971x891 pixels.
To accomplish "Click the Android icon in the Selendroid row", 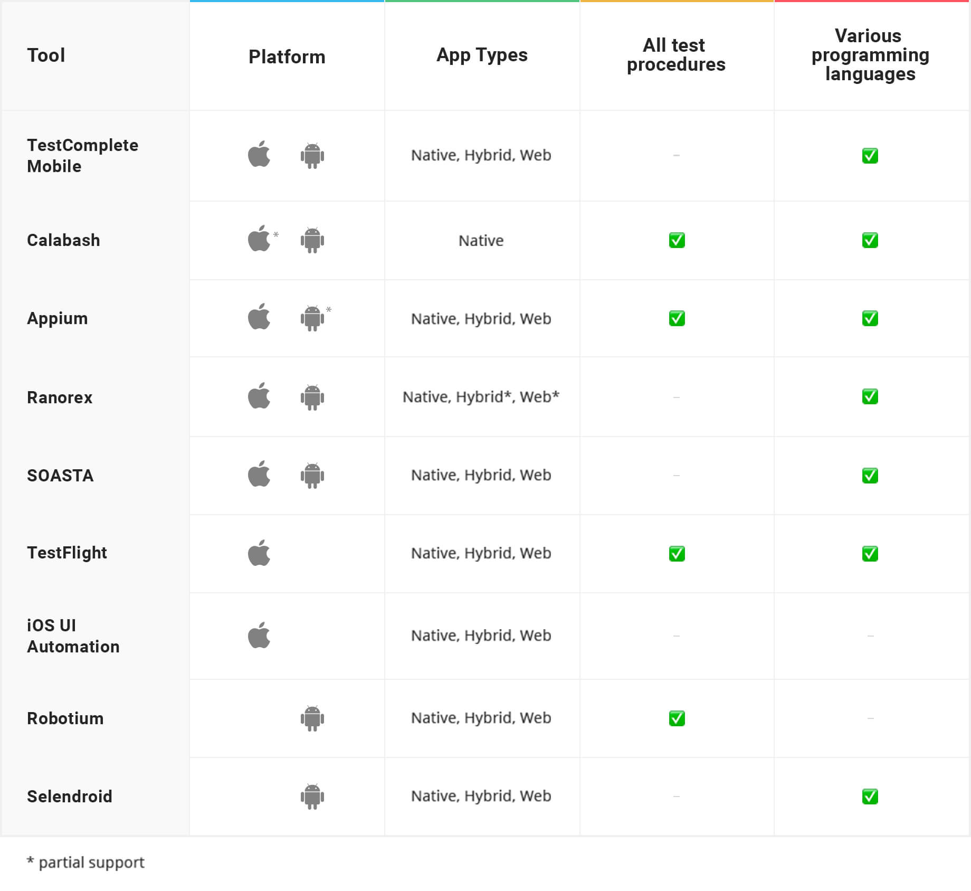I will coord(312,796).
